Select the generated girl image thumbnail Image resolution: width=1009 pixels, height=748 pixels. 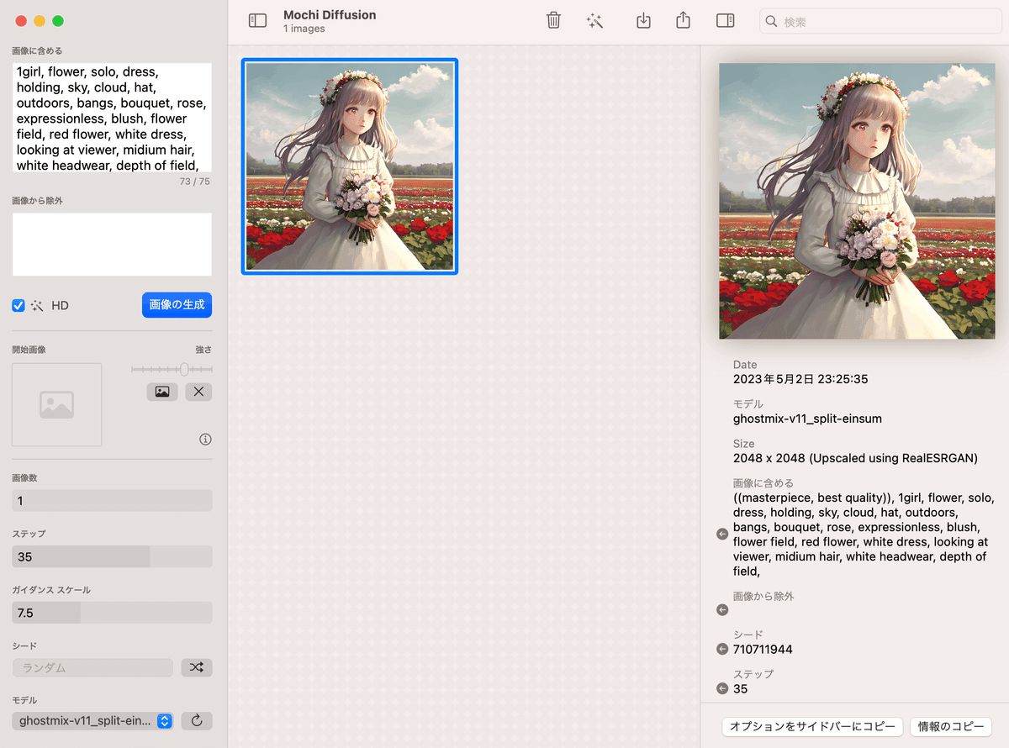(x=349, y=166)
